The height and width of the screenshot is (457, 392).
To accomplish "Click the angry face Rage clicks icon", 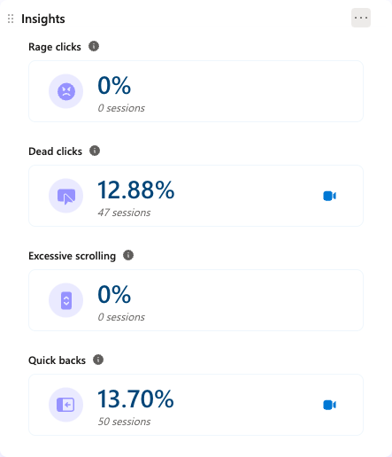I will 65,91.
